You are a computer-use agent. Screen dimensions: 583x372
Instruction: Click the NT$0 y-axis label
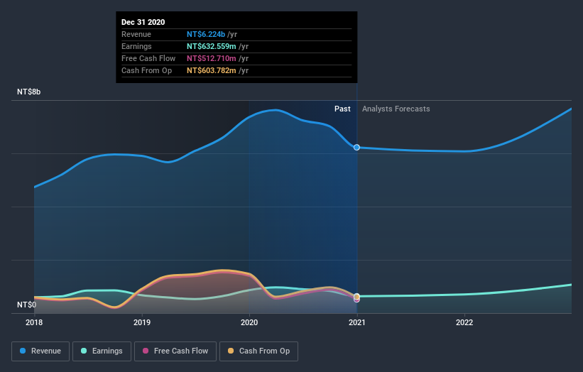pyautogui.click(x=27, y=305)
